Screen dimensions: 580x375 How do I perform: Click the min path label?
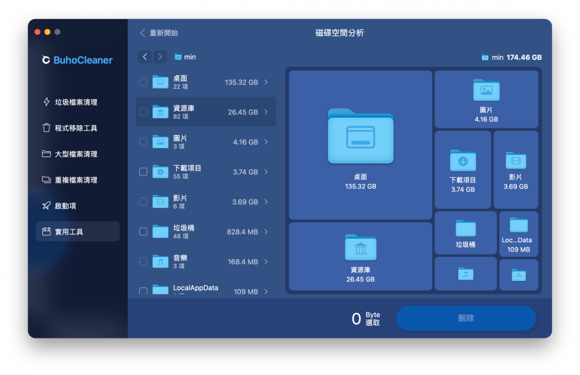pos(190,57)
